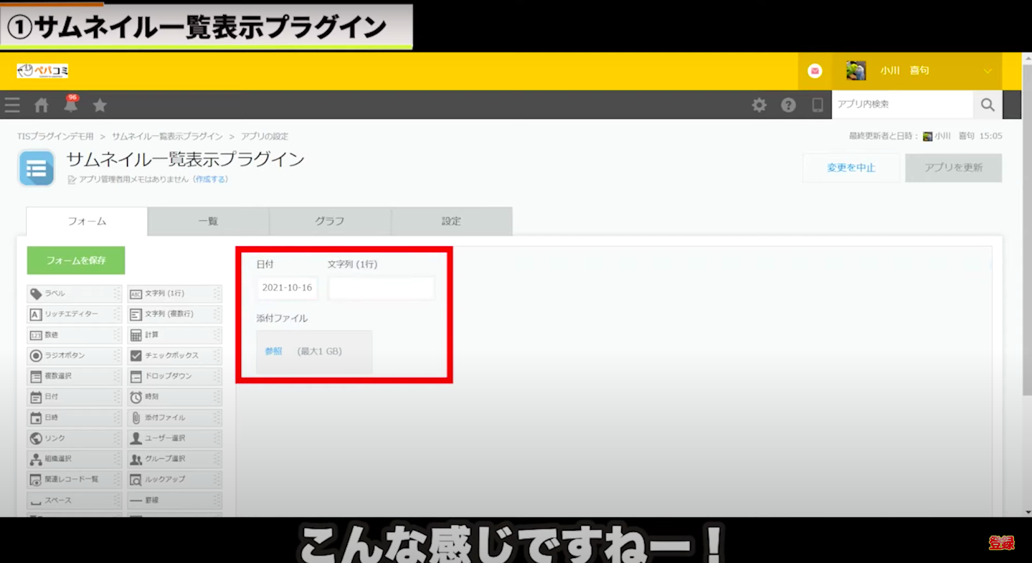1032x563 pixels.
Task: Open the hamburger menu icon
Action: (x=12, y=105)
